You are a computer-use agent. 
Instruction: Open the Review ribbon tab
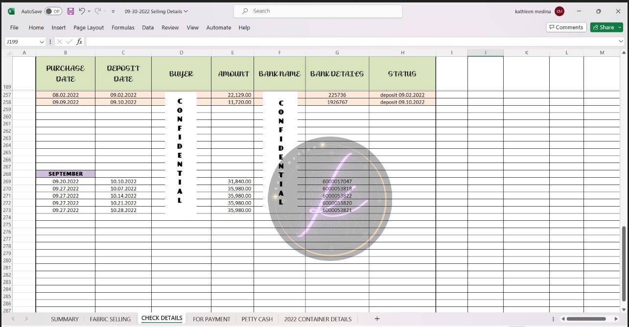[x=170, y=27]
